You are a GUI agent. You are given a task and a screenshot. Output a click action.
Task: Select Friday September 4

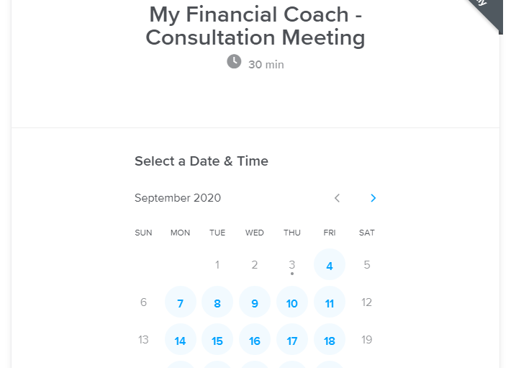coord(330,265)
